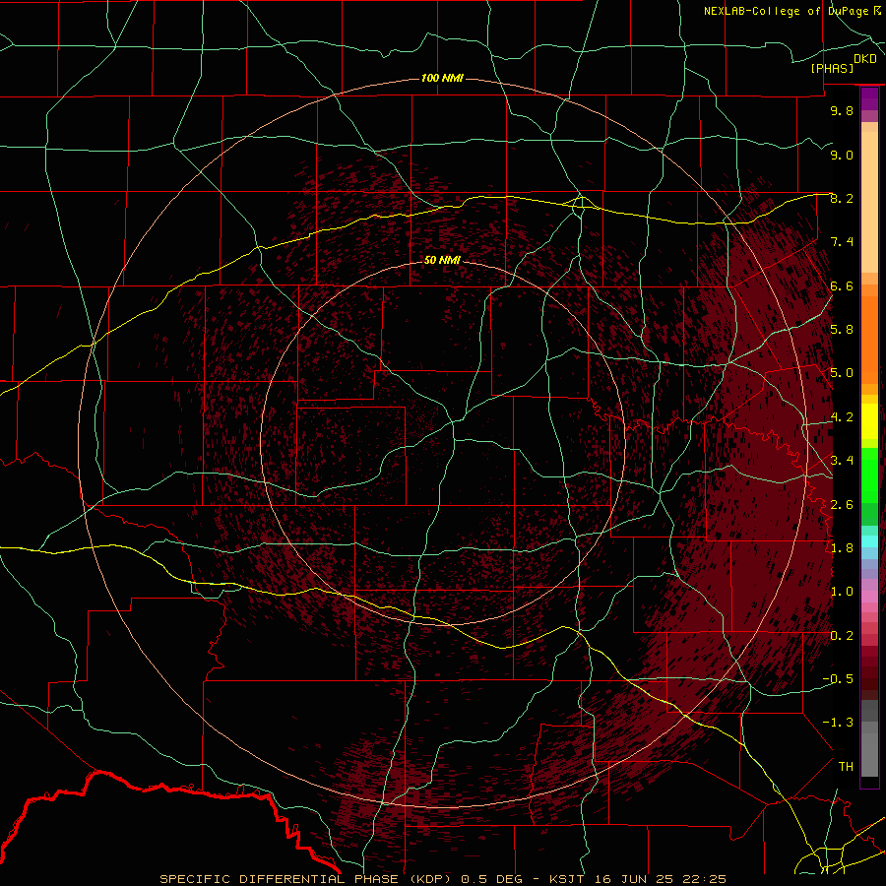This screenshot has height=886, width=886.
Task: Select the purple swatch atop the color bar
Action: coord(869,98)
